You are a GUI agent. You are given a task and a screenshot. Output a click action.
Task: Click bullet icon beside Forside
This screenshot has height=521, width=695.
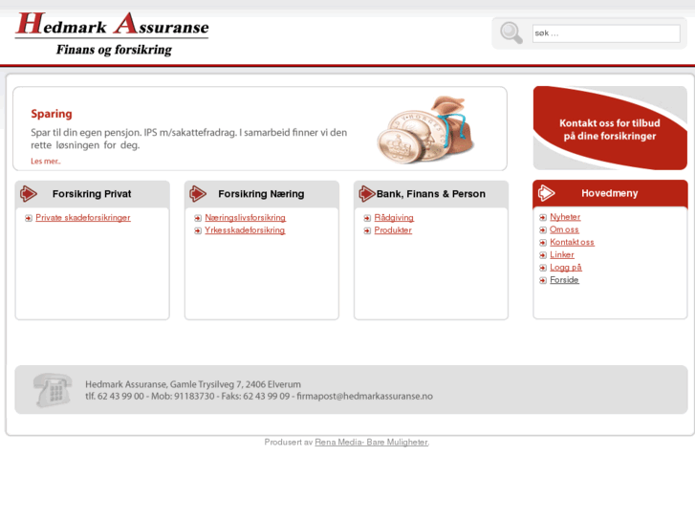543,280
